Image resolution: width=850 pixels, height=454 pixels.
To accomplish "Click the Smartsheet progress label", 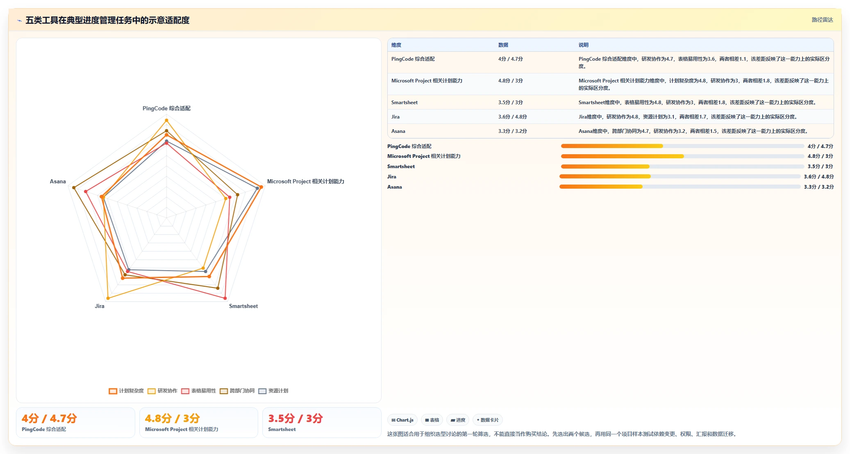I will [x=401, y=167].
